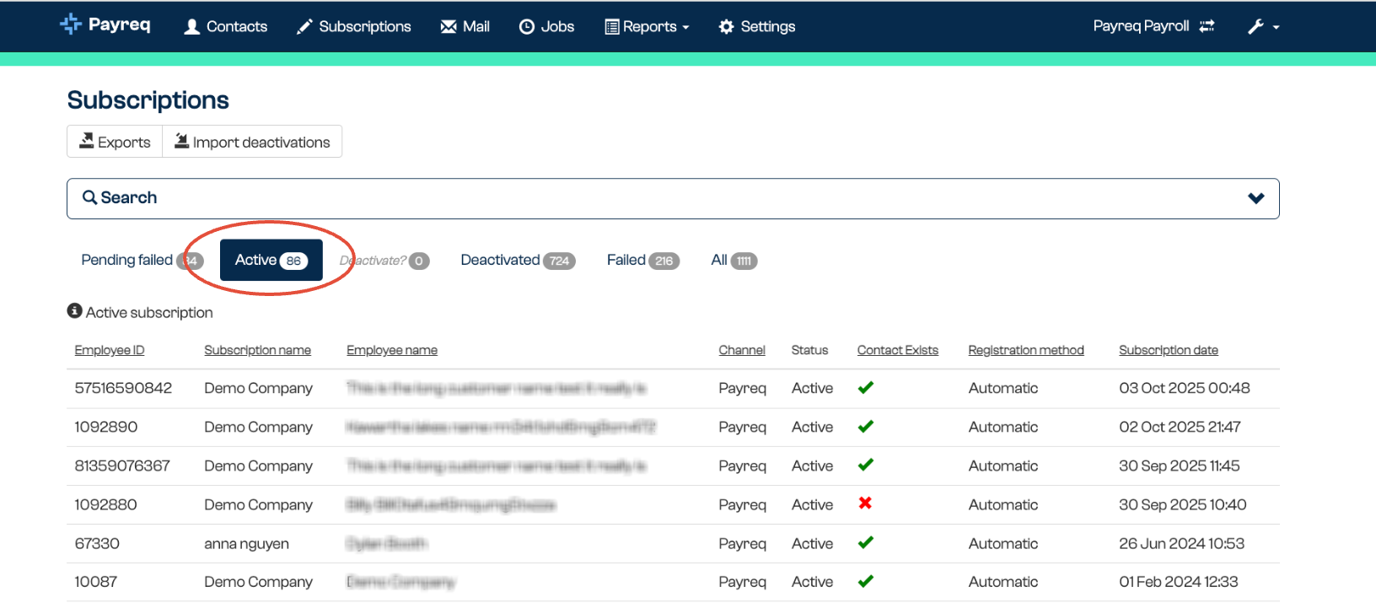Screen dimensions: 1376x603
Task: Sort by Subscription date column
Action: (1169, 350)
